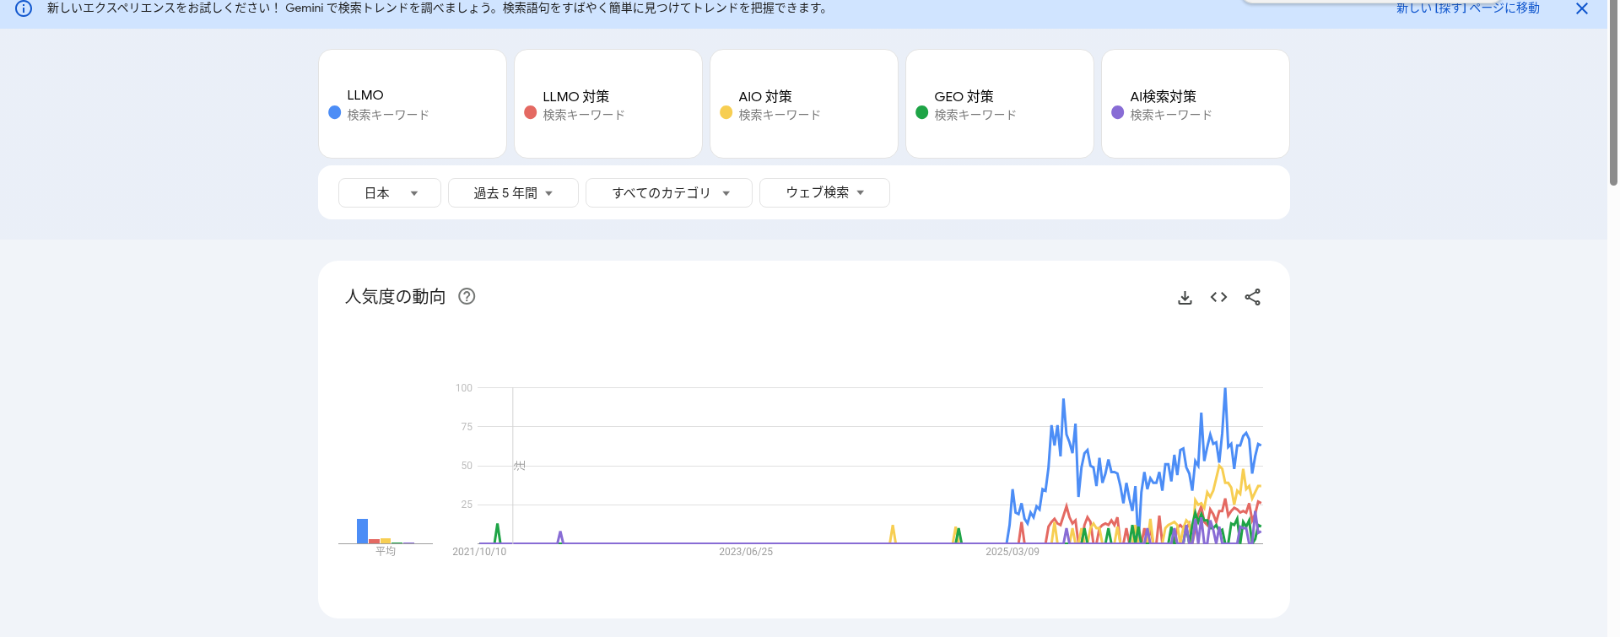This screenshot has height=637, width=1620.
Task: Click the 2025/03/09 date label on chart
Action: pyautogui.click(x=1012, y=552)
